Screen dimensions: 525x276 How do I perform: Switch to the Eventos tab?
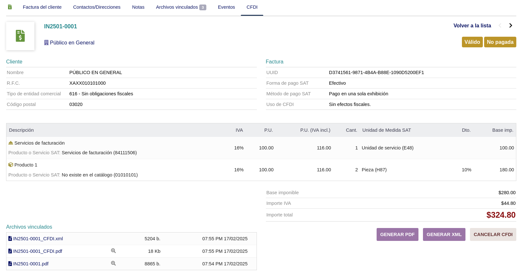pyautogui.click(x=226, y=7)
